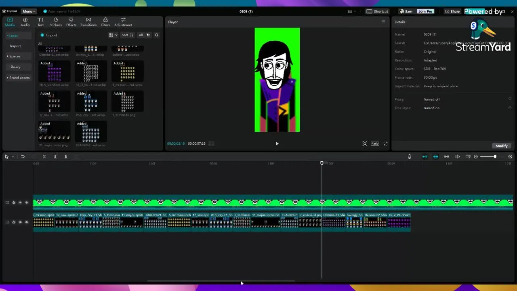Toggle clip linkage
Image resolution: width=517 pixels, height=291 pixels.
(446, 156)
